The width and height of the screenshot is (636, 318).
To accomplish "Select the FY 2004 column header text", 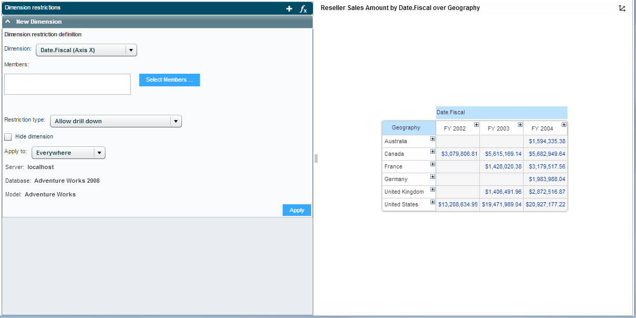I will 542,129.
